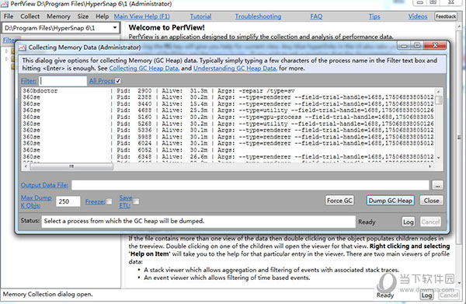
Task: Open the Videos link
Action: point(418,16)
